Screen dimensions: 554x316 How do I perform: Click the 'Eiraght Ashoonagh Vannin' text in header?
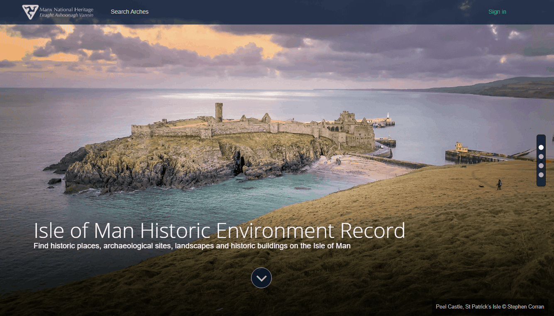point(66,15)
